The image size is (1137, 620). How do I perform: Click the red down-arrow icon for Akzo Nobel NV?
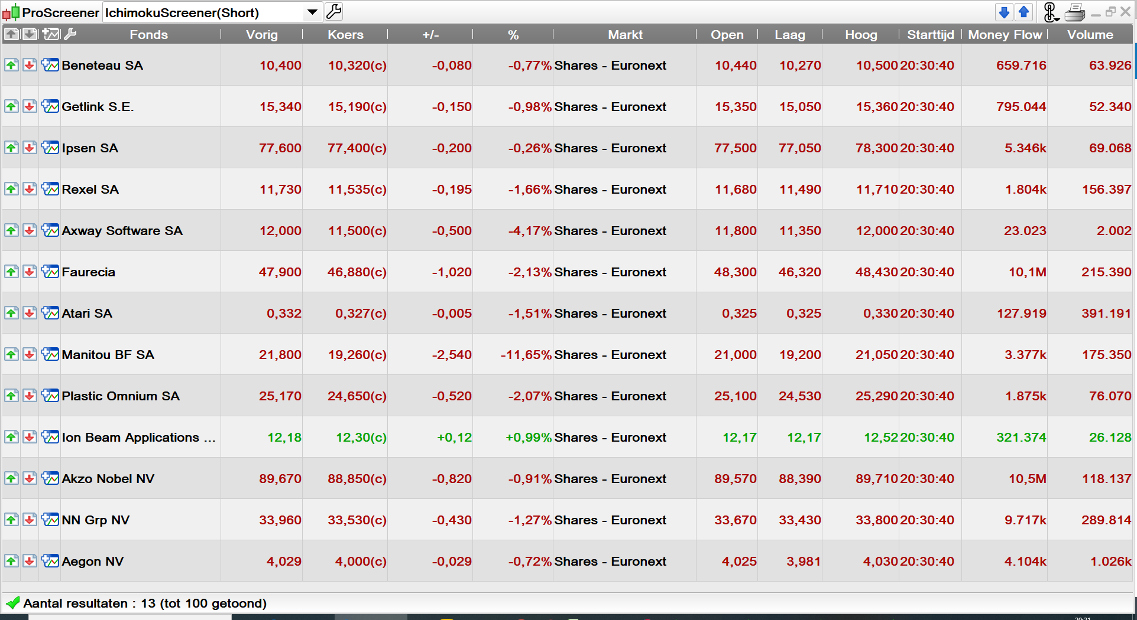click(x=30, y=478)
